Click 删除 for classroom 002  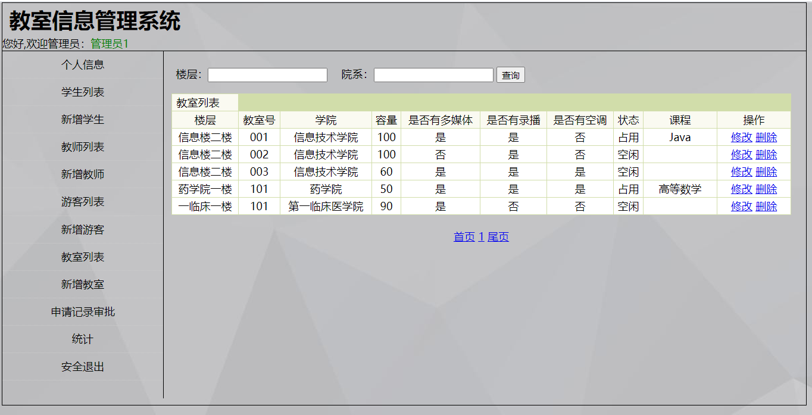766,155
